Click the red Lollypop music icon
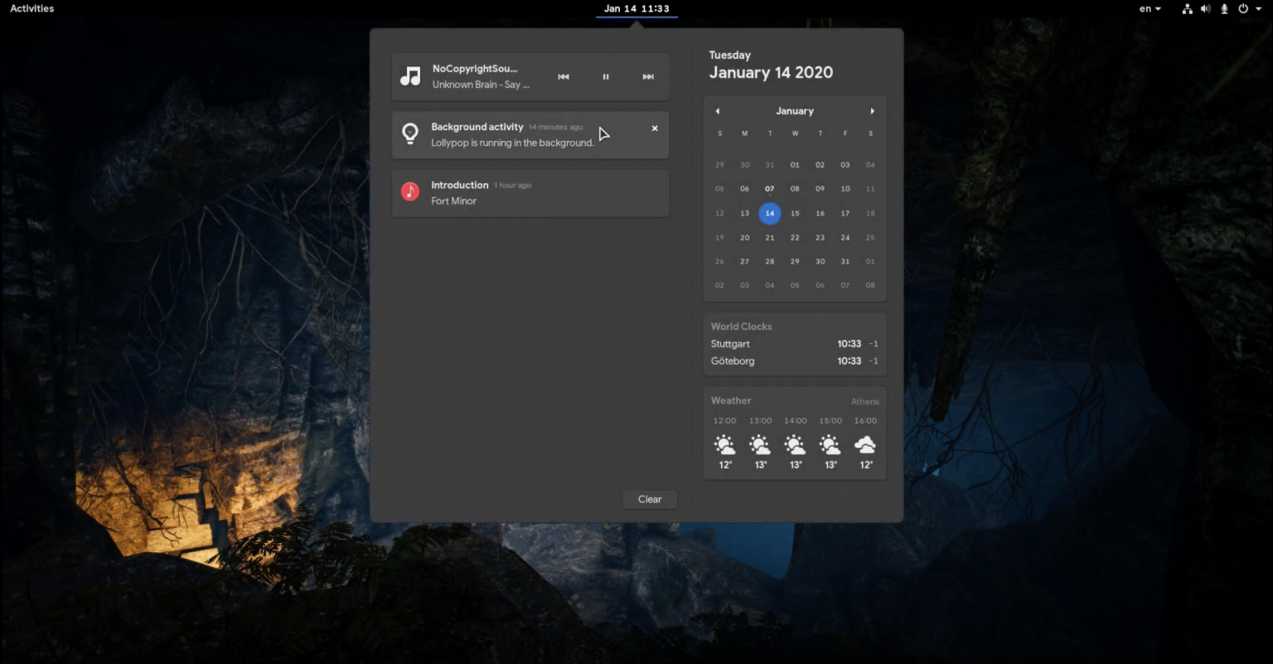This screenshot has width=1273, height=664. (x=410, y=192)
